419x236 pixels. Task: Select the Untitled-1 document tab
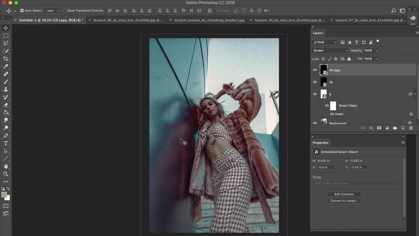[51, 20]
